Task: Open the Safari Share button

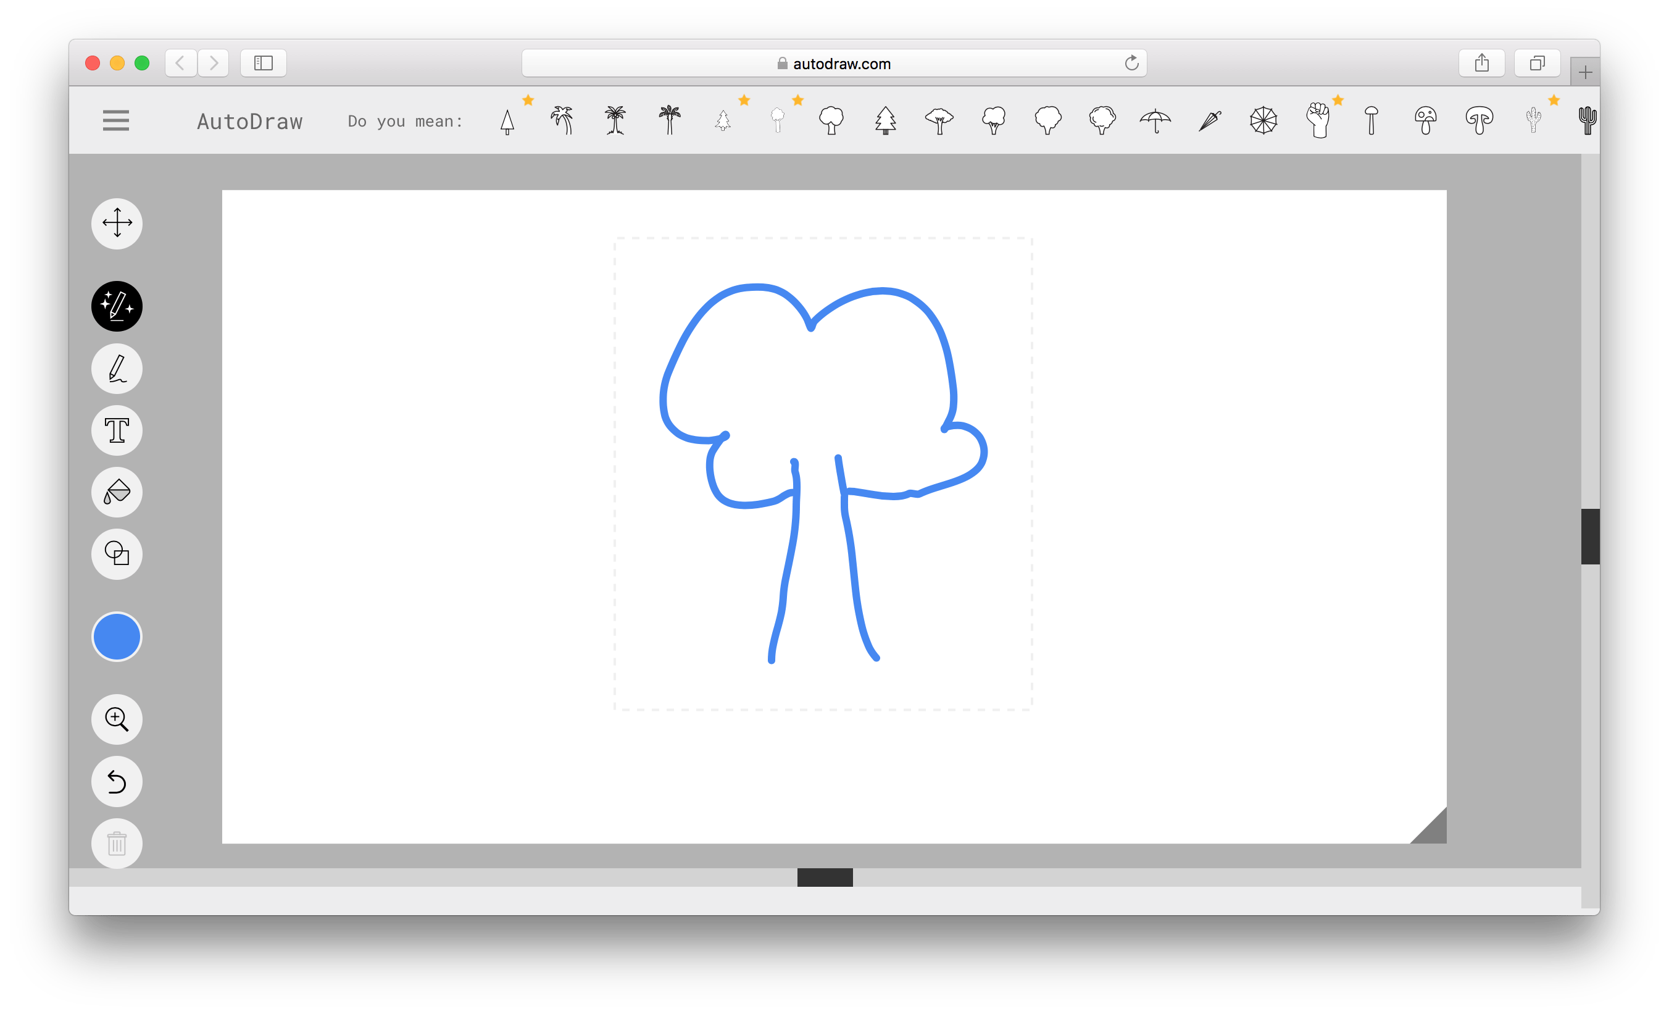Action: (x=1482, y=63)
